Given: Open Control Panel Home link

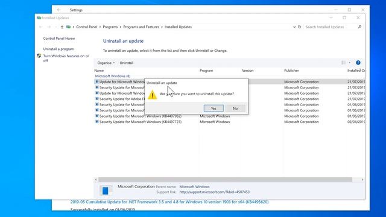Looking at the screenshot, I should [x=59, y=39].
